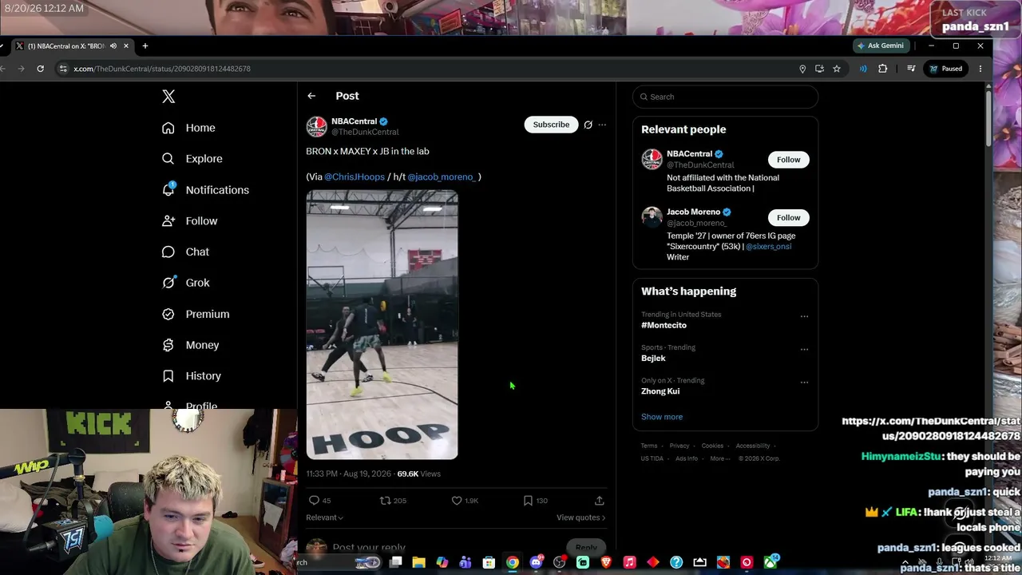This screenshot has height=575, width=1022.
Task: Click the Paused profile button
Action: click(x=946, y=69)
